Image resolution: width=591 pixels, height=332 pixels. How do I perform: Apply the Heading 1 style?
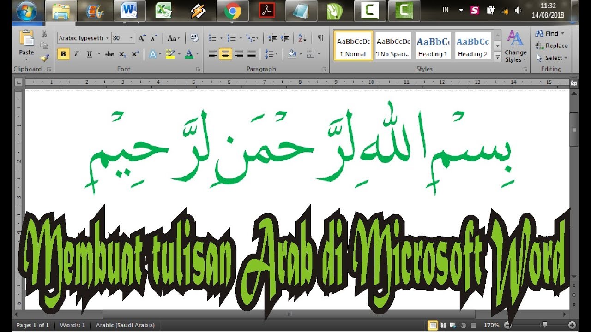[433, 46]
